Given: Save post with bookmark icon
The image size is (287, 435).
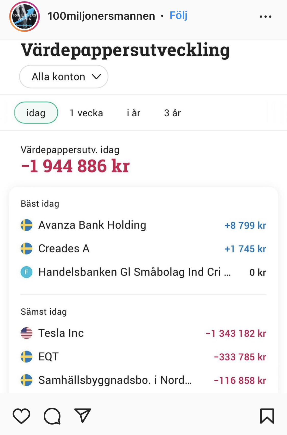Looking at the screenshot, I should click(267, 416).
